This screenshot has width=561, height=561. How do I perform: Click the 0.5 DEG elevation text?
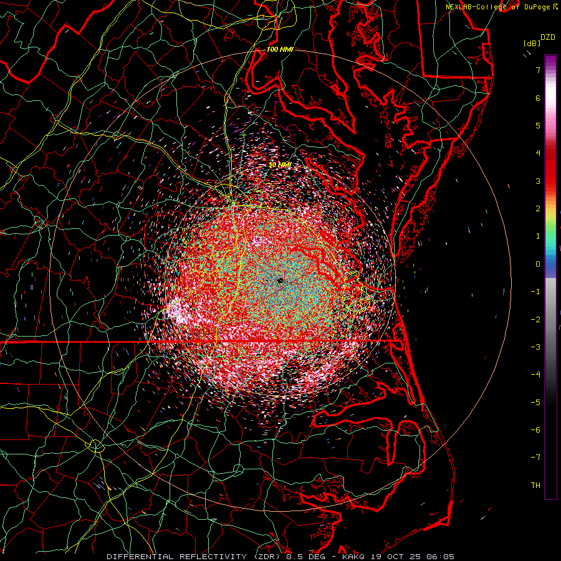[x=305, y=557]
